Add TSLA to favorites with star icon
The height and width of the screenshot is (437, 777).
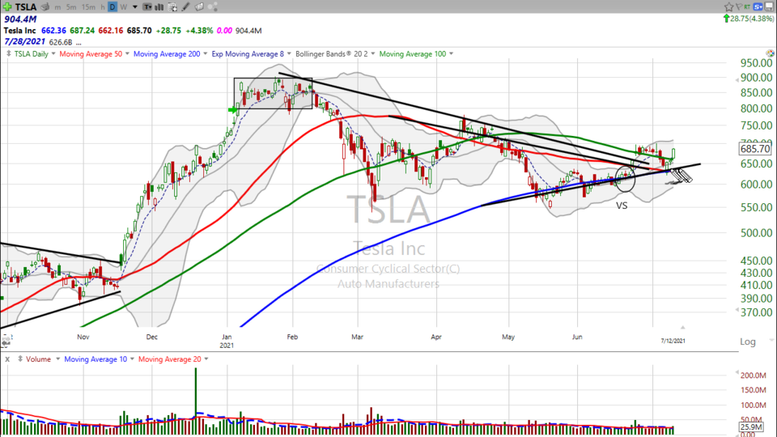pyautogui.click(x=728, y=6)
